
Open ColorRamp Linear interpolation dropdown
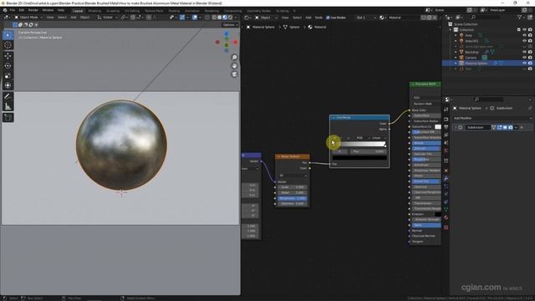378,138
